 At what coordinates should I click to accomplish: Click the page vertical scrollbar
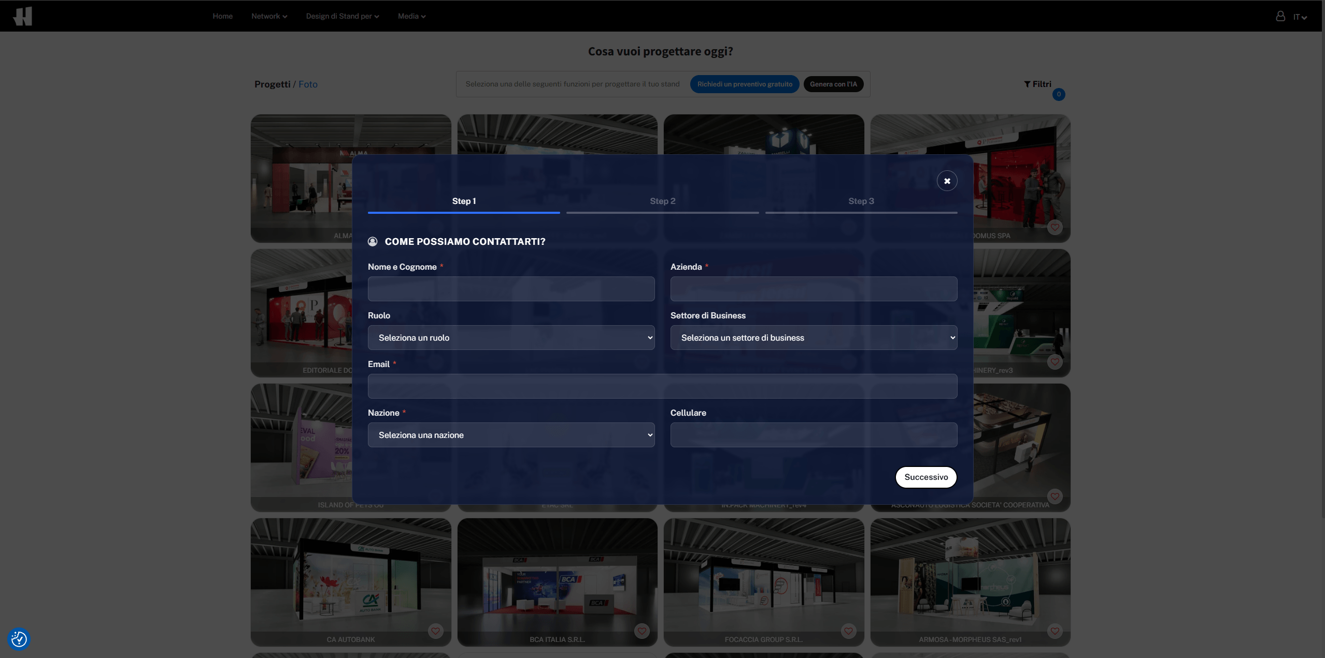[x=1323, y=259]
